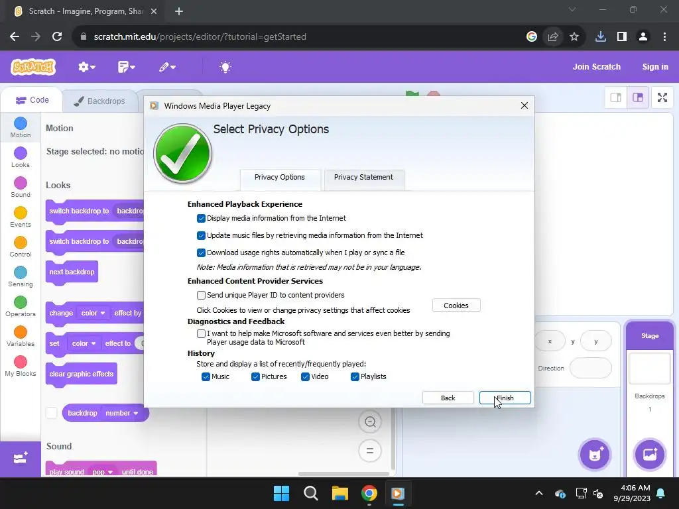This screenshot has height=509, width=679.
Task: Select the Sound blocks category
Action: [21, 188]
